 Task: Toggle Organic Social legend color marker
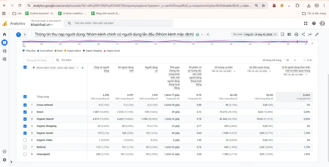tap(105, 51)
